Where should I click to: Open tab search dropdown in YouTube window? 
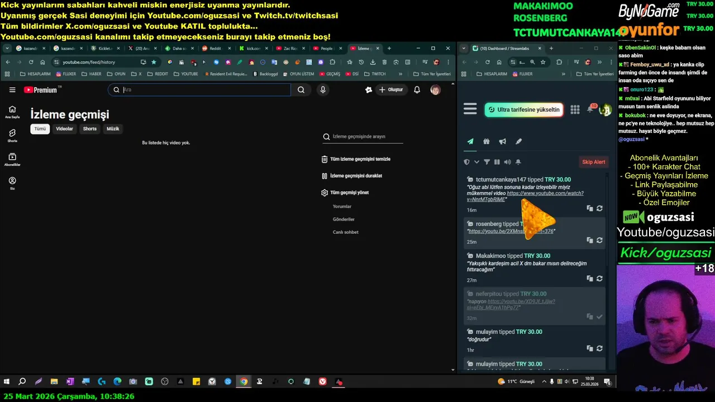point(7,49)
